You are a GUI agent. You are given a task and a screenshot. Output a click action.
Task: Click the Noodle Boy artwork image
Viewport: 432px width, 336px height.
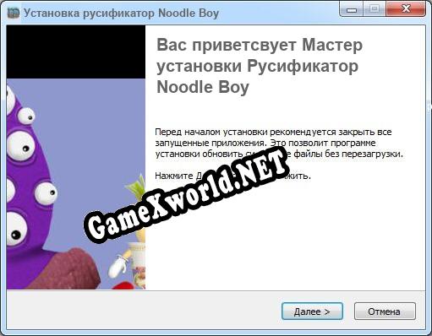click(76, 157)
